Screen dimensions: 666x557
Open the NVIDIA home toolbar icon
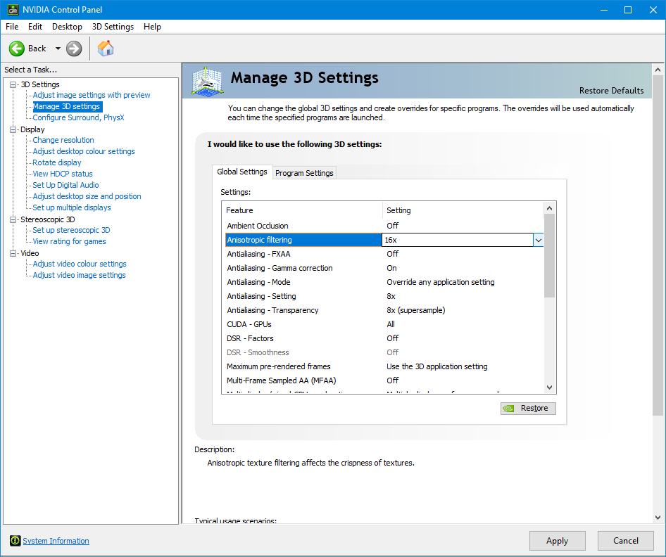[106, 48]
